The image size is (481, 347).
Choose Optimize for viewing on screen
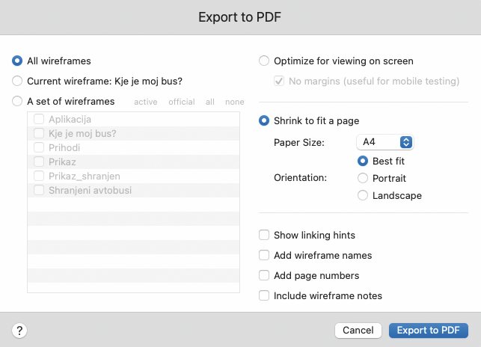[x=264, y=61]
